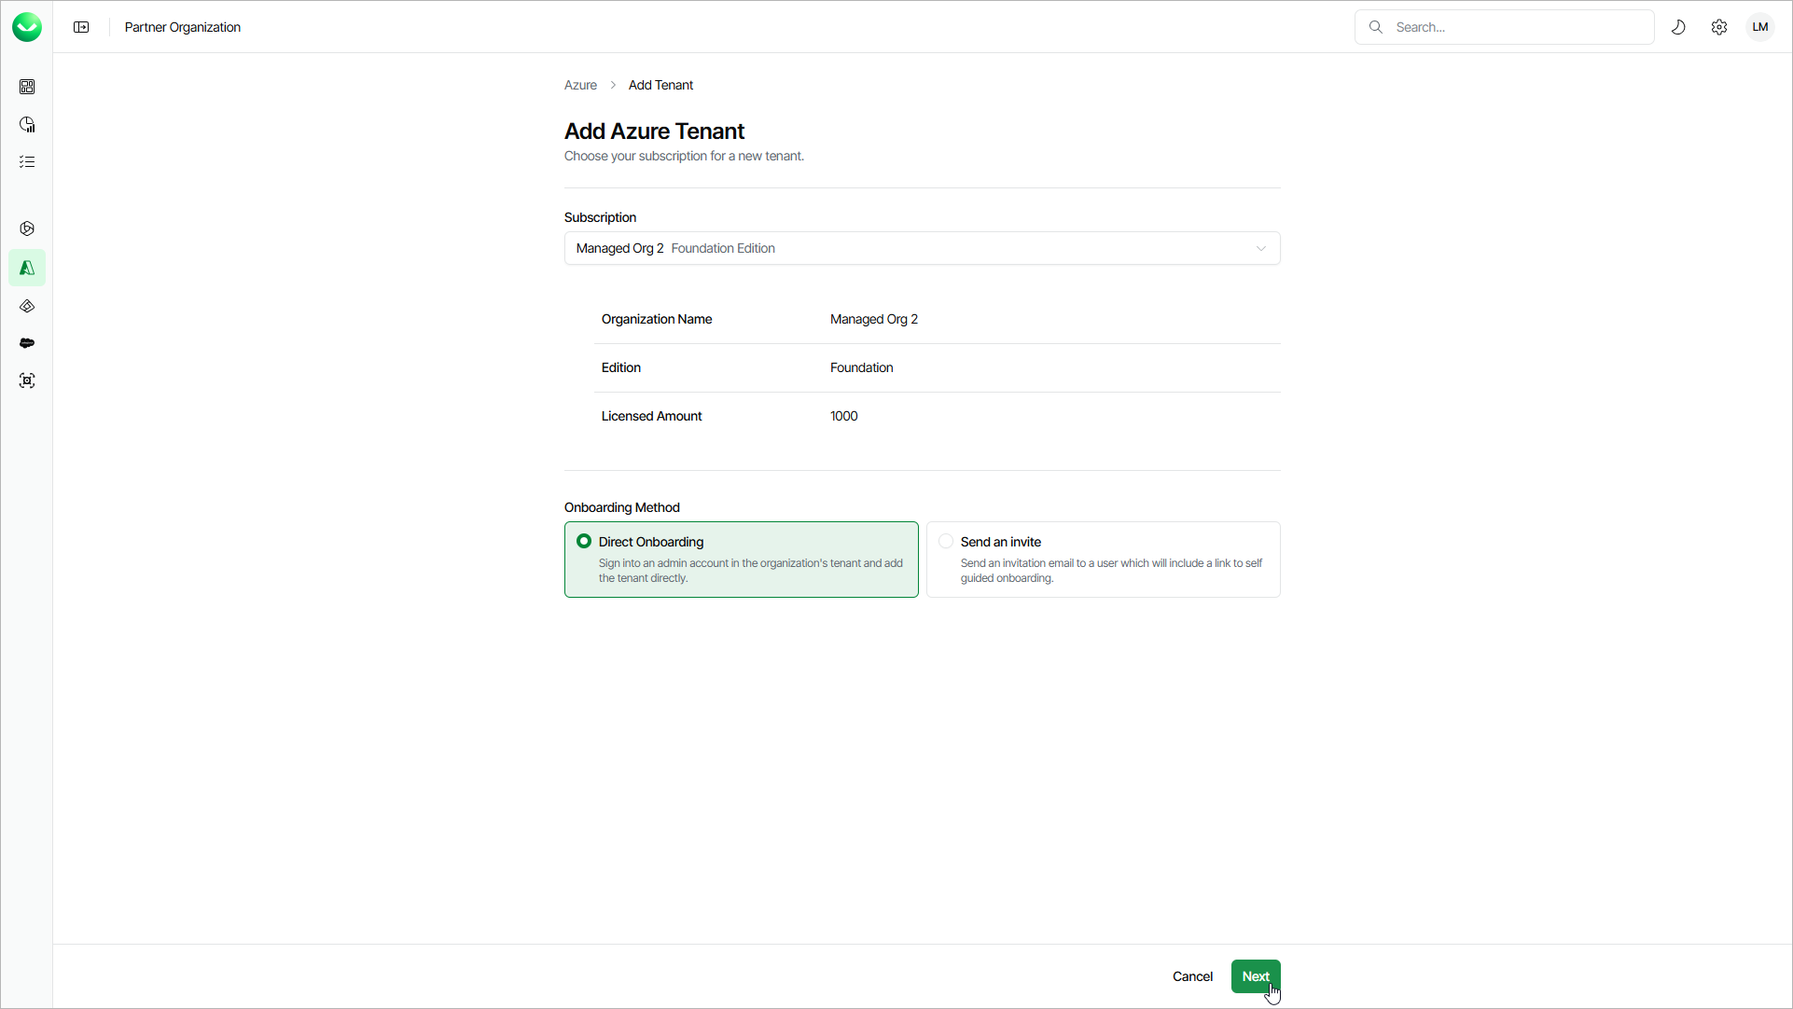Open the Dashboard grid icon in sidebar
The image size is (1793, 1009).
(x=27, y=87)
